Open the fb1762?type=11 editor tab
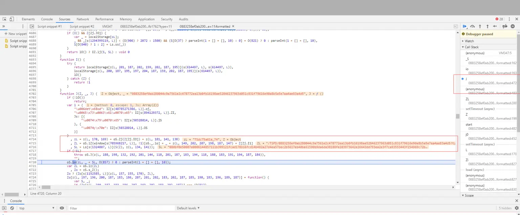 [x=146, y=26]
